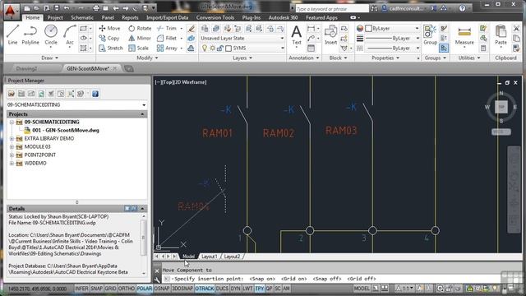The image size is (526, 296).
Task: Click the Scale tool
Action: 139,48
